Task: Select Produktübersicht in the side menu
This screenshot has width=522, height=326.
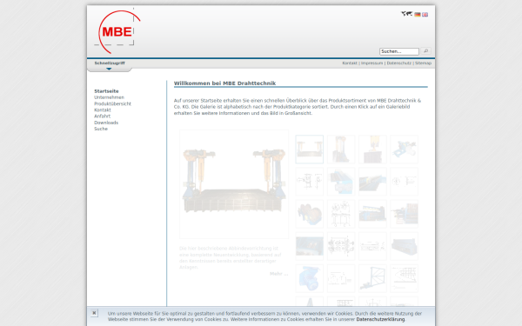Action: pyautogui.click(x=112, y=103)
